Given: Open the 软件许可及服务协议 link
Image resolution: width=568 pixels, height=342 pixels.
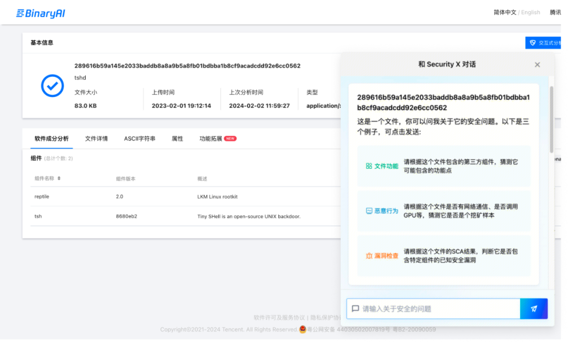Looking at the screenshot, I should click(x=279, y=318).
